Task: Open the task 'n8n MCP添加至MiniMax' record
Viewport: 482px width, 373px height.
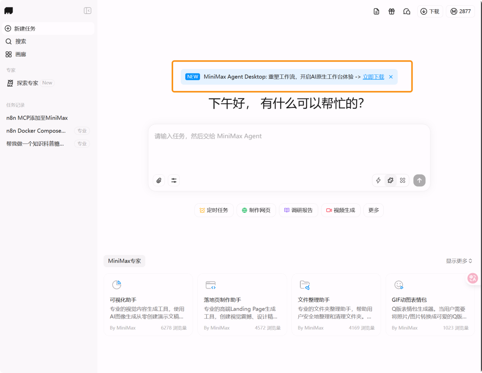Action: [x=37, y=118]
